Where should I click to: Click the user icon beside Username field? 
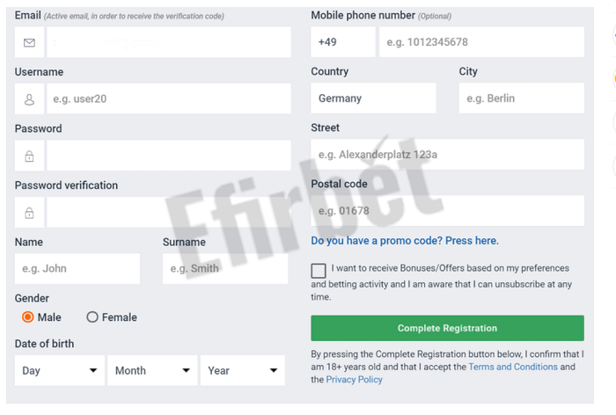29,99
